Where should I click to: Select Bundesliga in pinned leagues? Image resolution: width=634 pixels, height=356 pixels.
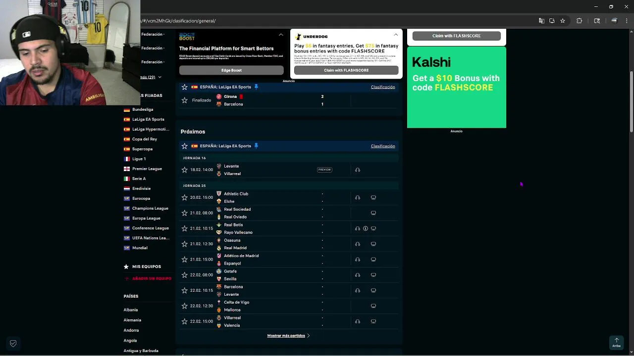pos(143,109)
